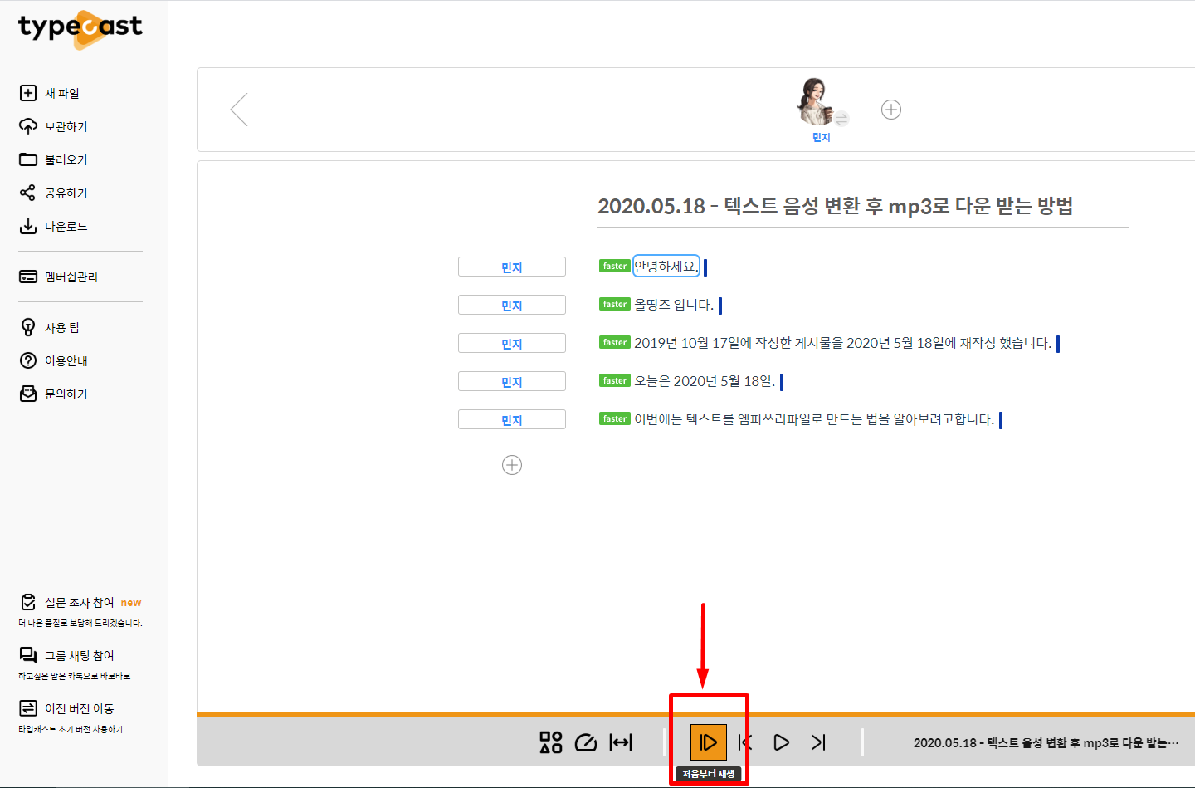Open the typecast logo home link
1195x788 pixels.
click(x=80, y=29)
